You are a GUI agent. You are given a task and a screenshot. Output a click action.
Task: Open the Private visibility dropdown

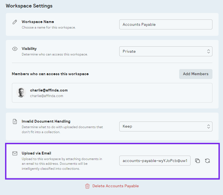(166, 51)
